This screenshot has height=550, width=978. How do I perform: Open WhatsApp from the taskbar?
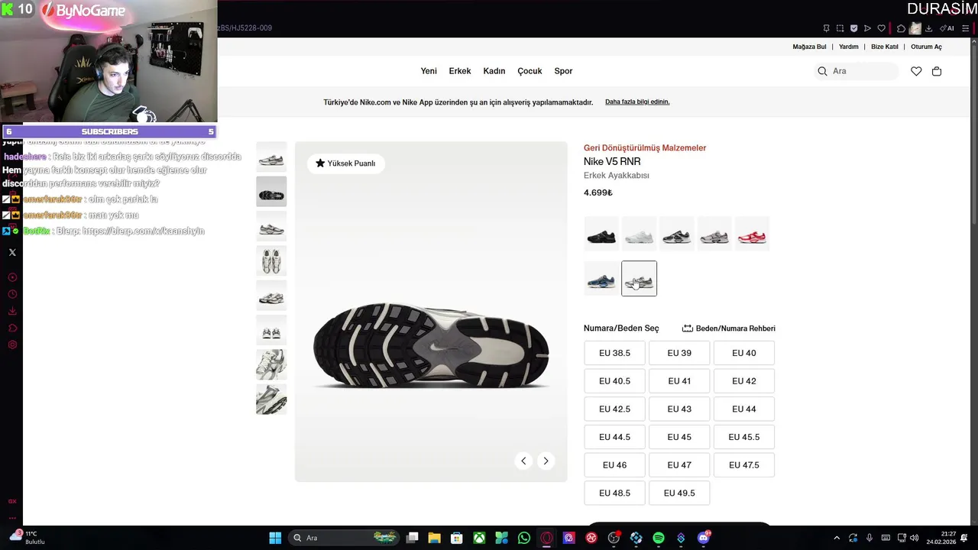[523, 538]
